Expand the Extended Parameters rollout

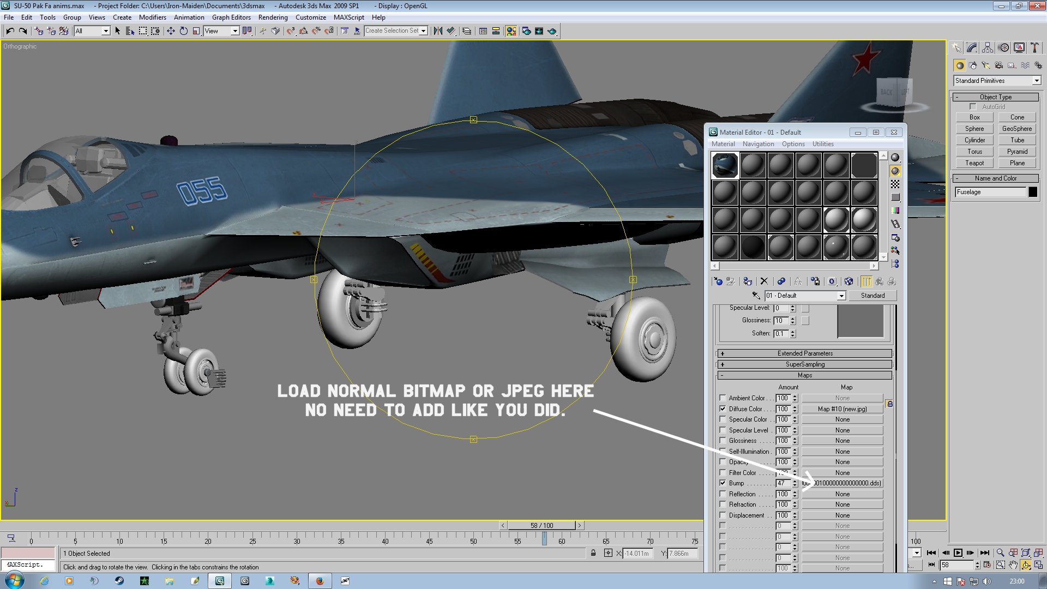pyautogui.click(x=804, y=353)
